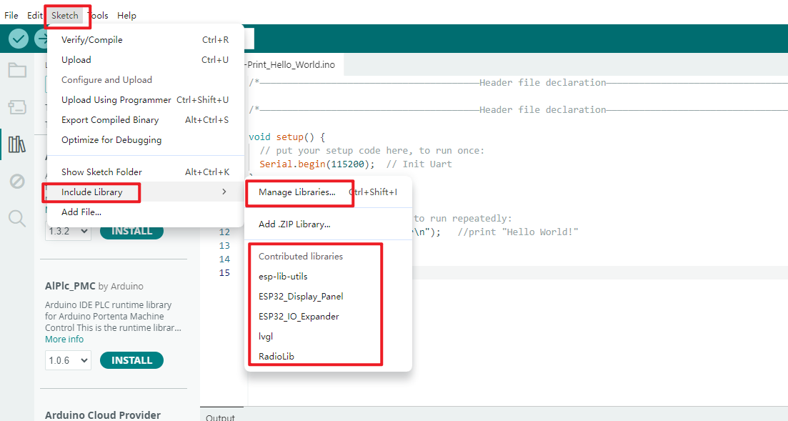This screenshot has height=421, width=788.
Task: Toggle Optimize for Debugging option
Action: 145,140
